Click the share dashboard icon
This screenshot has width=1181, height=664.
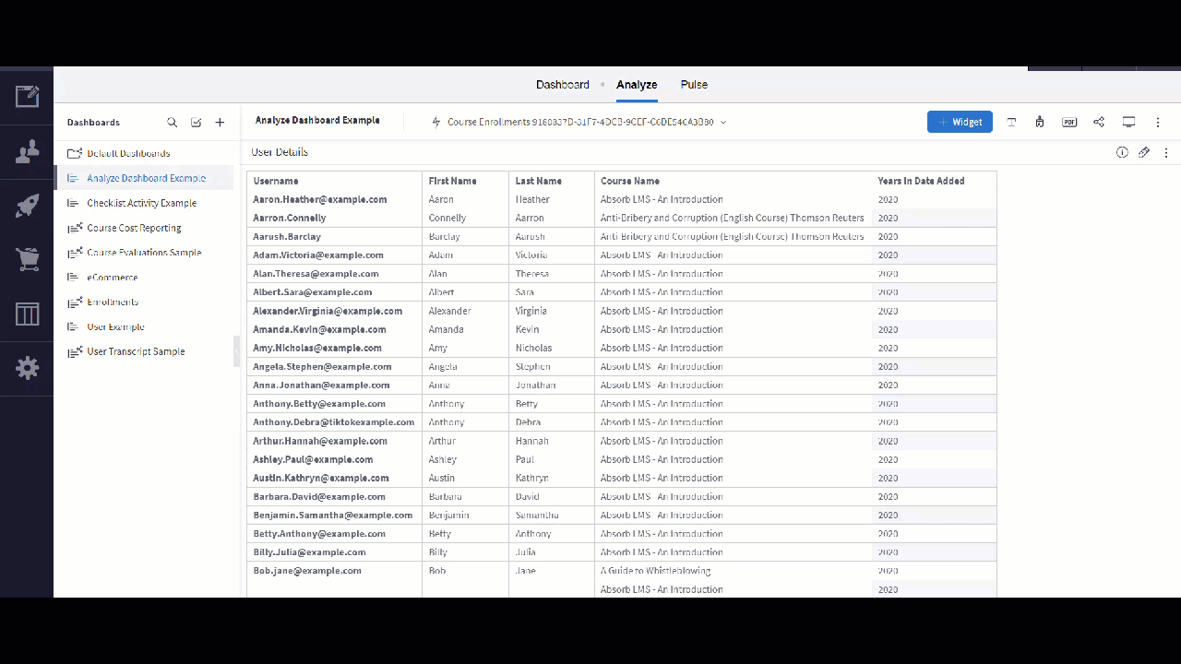point(1099,122)
